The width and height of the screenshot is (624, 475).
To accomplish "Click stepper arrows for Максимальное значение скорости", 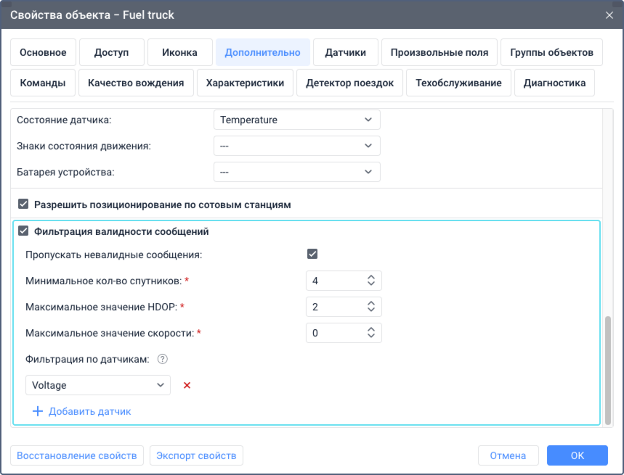I will click(x=371, y=333).
